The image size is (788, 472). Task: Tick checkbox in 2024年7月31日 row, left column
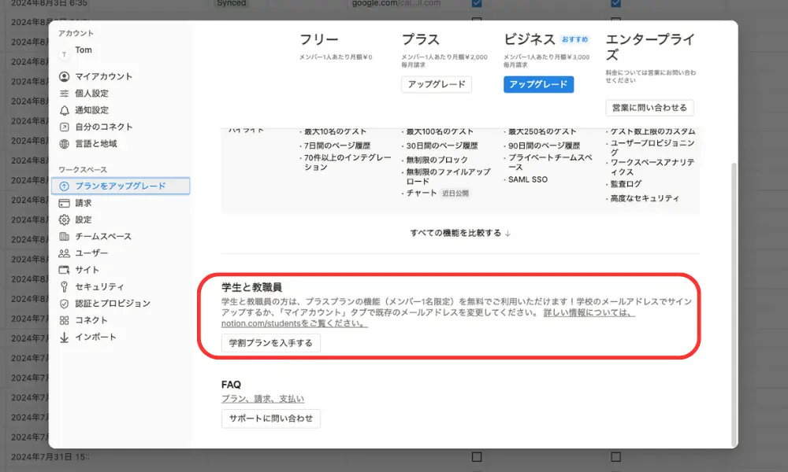coord(477,457)
